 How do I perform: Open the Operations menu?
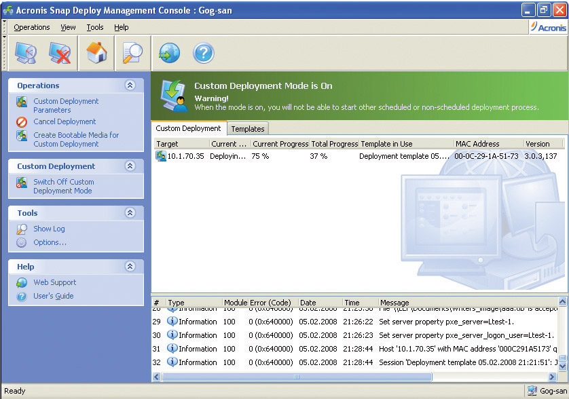[x=31, y=27]
